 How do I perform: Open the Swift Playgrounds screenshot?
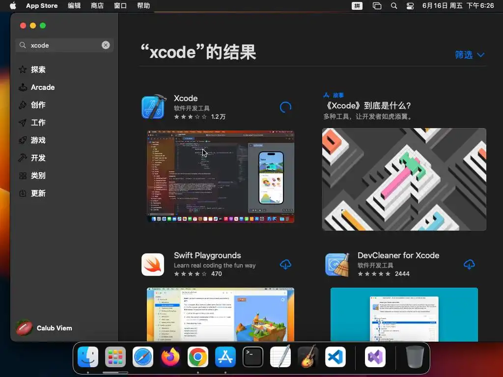221,315
